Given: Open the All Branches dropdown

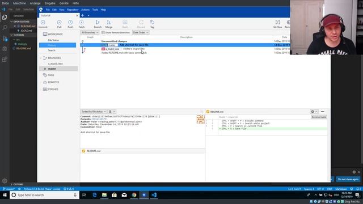Looking at the screenshot, I should (90, 32).
